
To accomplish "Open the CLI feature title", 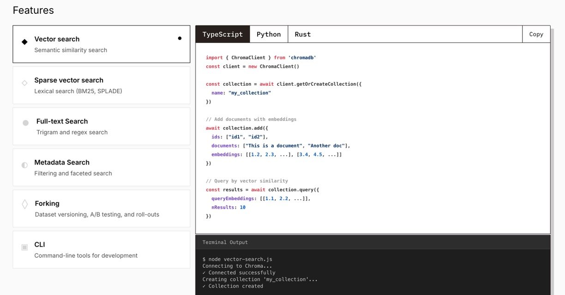I will coord(40,244).
